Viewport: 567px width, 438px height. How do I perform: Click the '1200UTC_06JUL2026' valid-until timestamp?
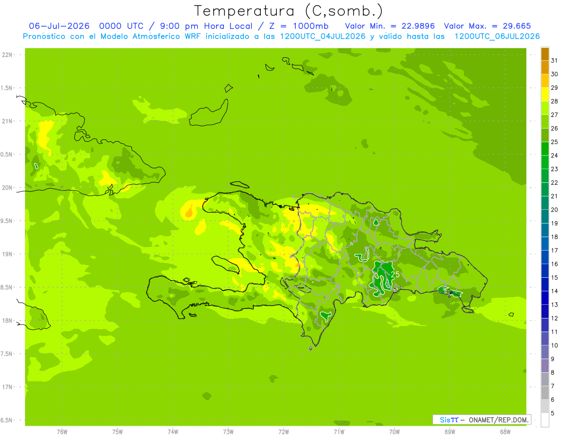point(497,36)
